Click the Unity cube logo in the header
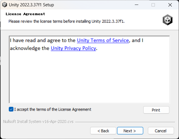Screen dimensions: 179x139 click(167, 19)
